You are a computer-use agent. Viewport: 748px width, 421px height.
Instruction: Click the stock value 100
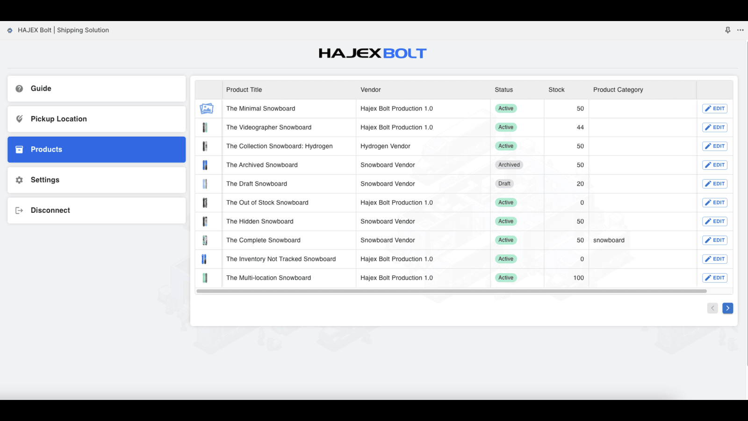click(x=579, y=278)
